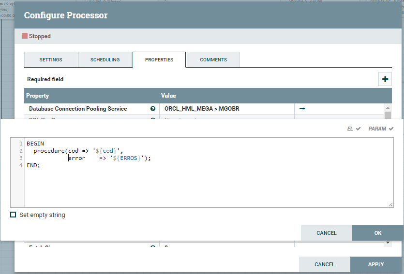Confirm the SQL editor with OK
The width and height of the screenshot is (404, 274).
click(x=378, y=233)
